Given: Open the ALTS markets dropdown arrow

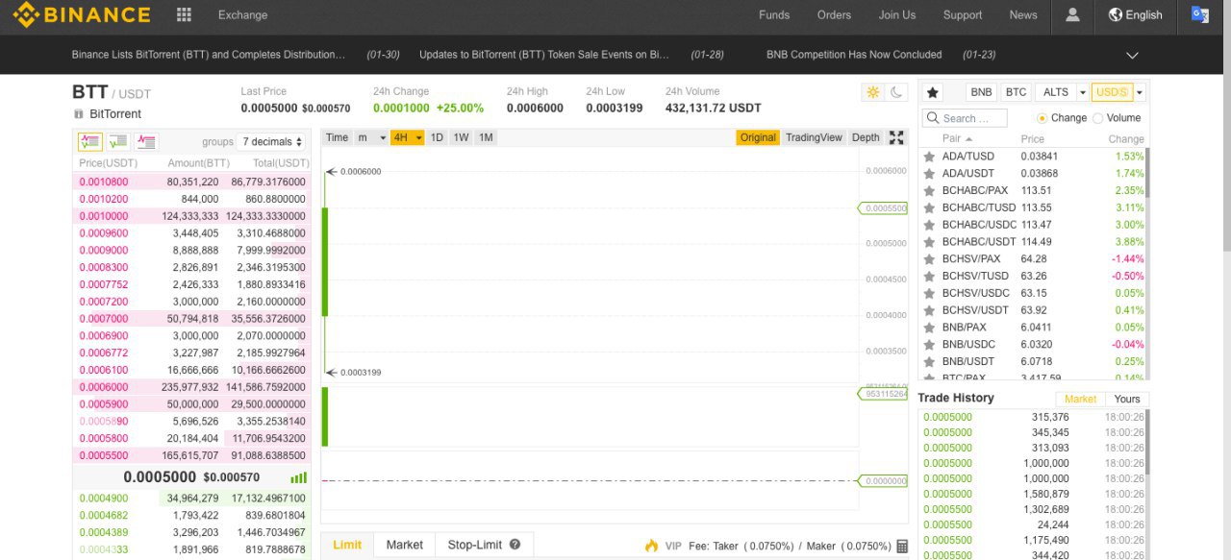Looking at the screenshot, I should [1083, 92].
